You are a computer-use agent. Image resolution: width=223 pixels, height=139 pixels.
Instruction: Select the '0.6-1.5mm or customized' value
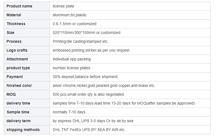coord(75,24)
